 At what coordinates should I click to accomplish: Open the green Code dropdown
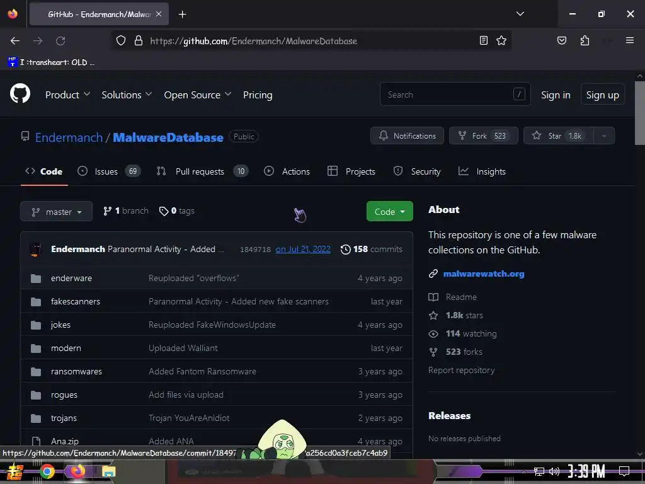tap(389, 212)
